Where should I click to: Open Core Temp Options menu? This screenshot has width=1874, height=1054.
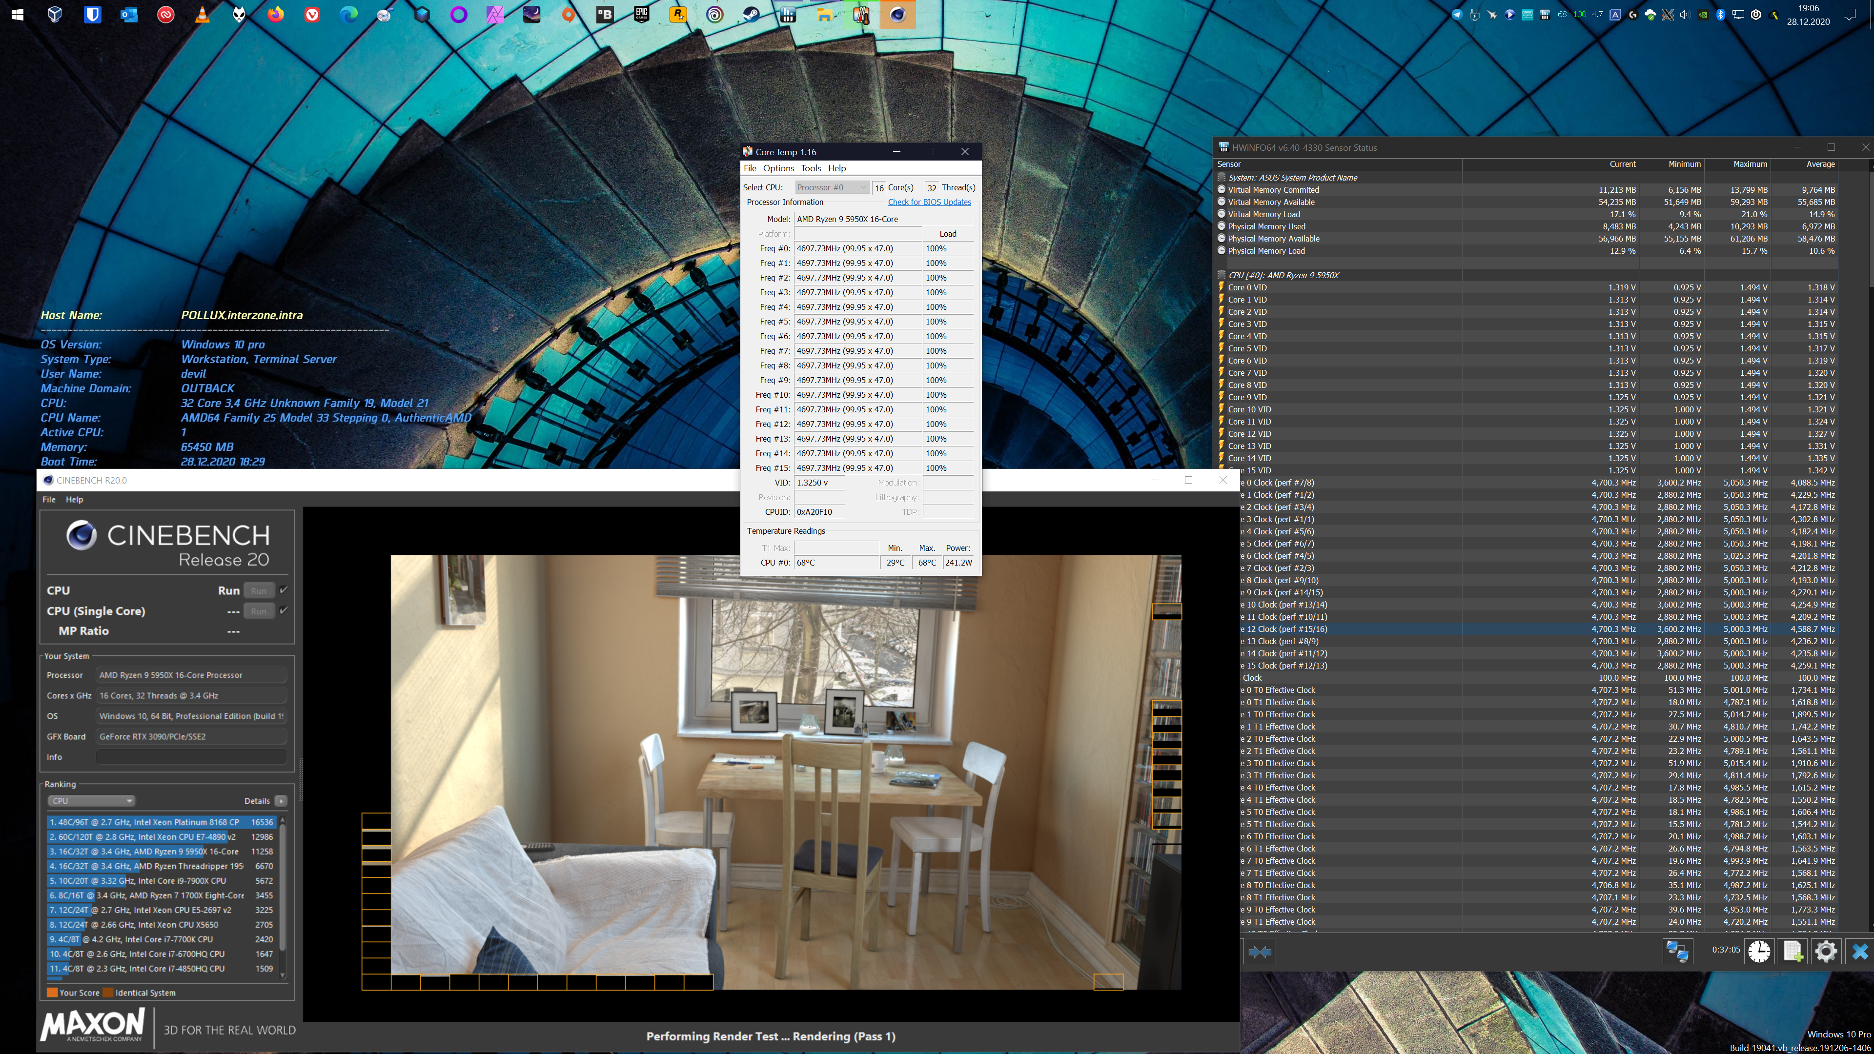778,168
